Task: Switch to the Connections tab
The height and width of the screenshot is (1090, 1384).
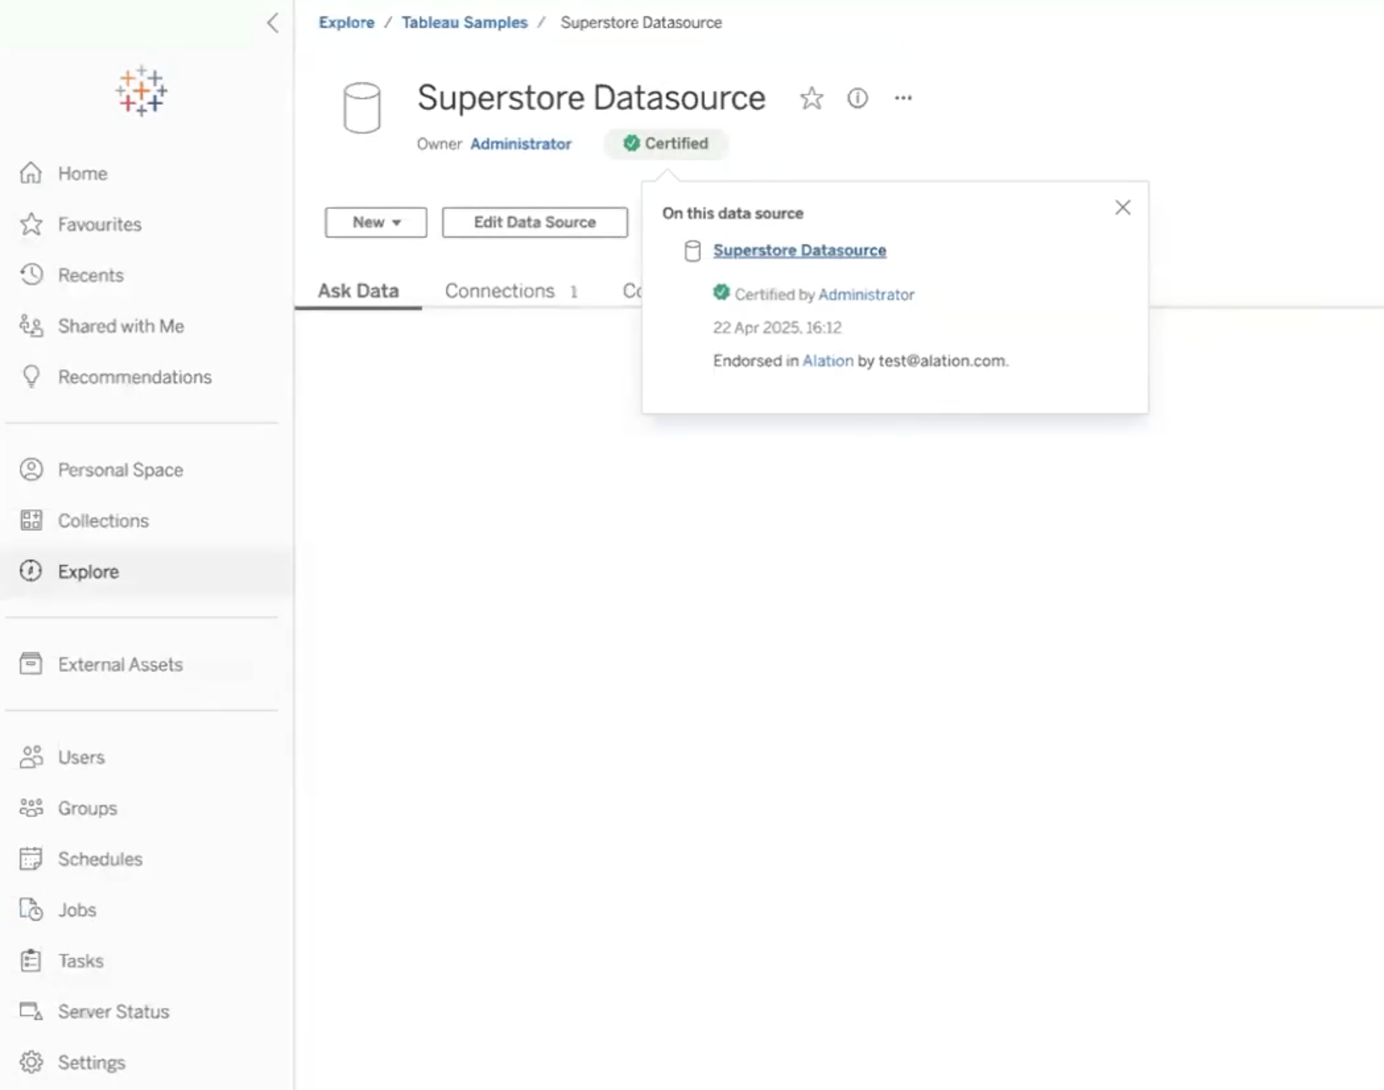Action: 511,290
